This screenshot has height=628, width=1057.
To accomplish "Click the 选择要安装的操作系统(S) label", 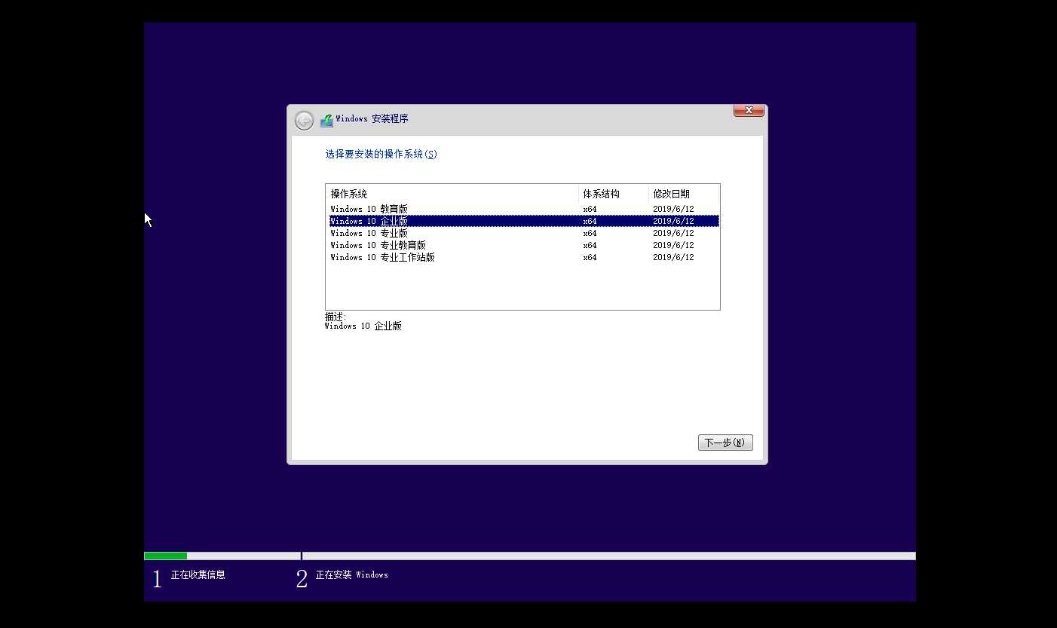I will point(381,154).
